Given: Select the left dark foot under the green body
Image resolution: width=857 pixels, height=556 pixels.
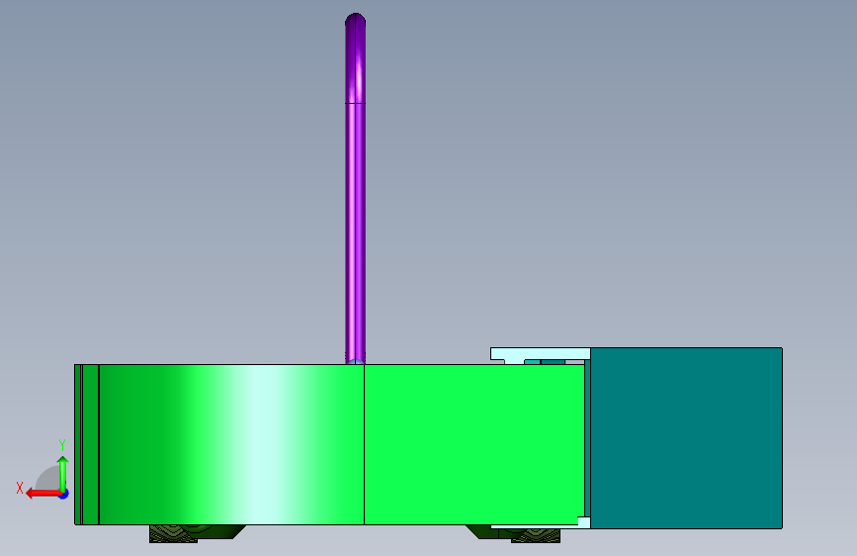Looking at the screenshot, I should [x=197, y=533].
